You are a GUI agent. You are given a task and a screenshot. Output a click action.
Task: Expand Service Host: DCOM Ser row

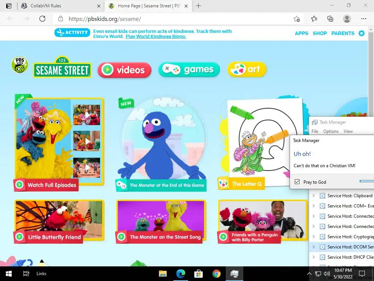tap(314, 247)
